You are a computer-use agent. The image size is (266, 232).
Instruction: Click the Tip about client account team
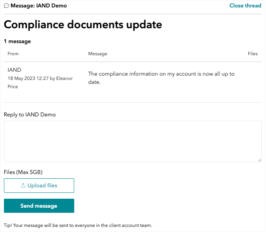pyautogui.click(x=78, y=225)
